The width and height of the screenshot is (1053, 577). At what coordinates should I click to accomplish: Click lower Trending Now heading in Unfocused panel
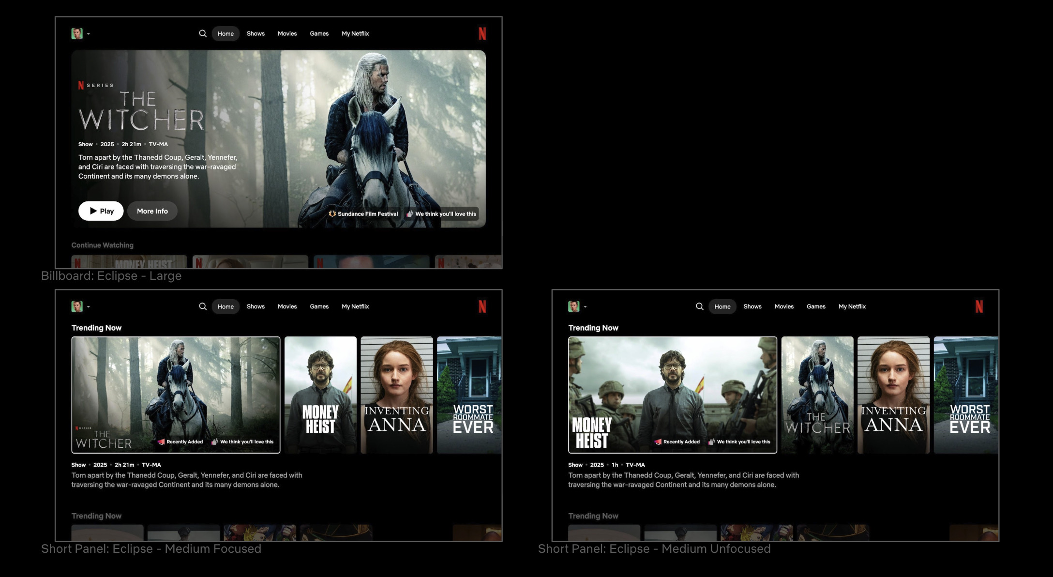pyautogui.click(x=593, y=516)
